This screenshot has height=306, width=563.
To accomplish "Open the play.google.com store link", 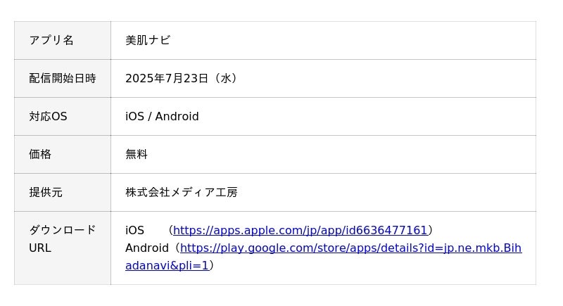I will pos(350,248).
